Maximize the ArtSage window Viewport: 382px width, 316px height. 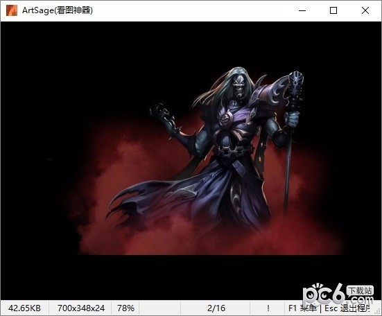coord(333,10)
